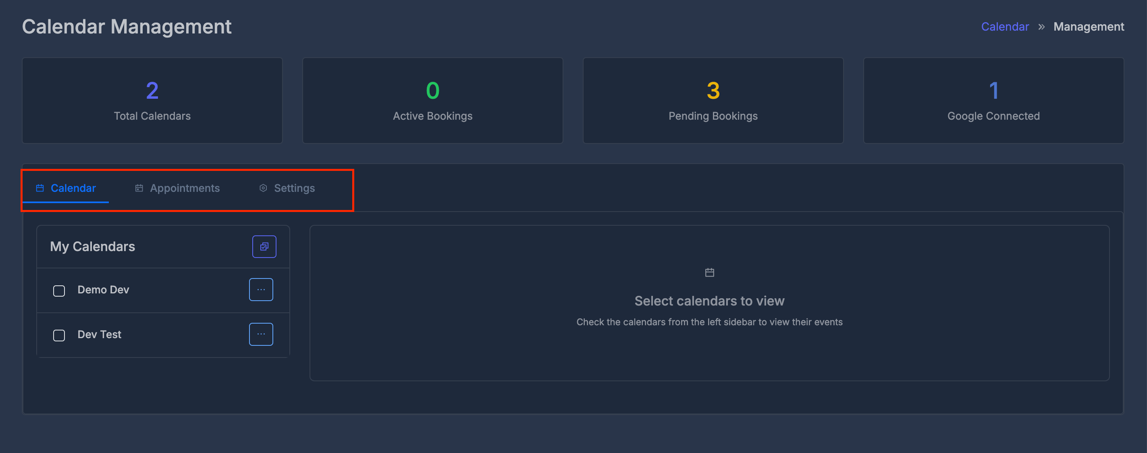Check the Dev Test calendar checkbox
The width and height of the screenshot is (1147, 453).
59,335
